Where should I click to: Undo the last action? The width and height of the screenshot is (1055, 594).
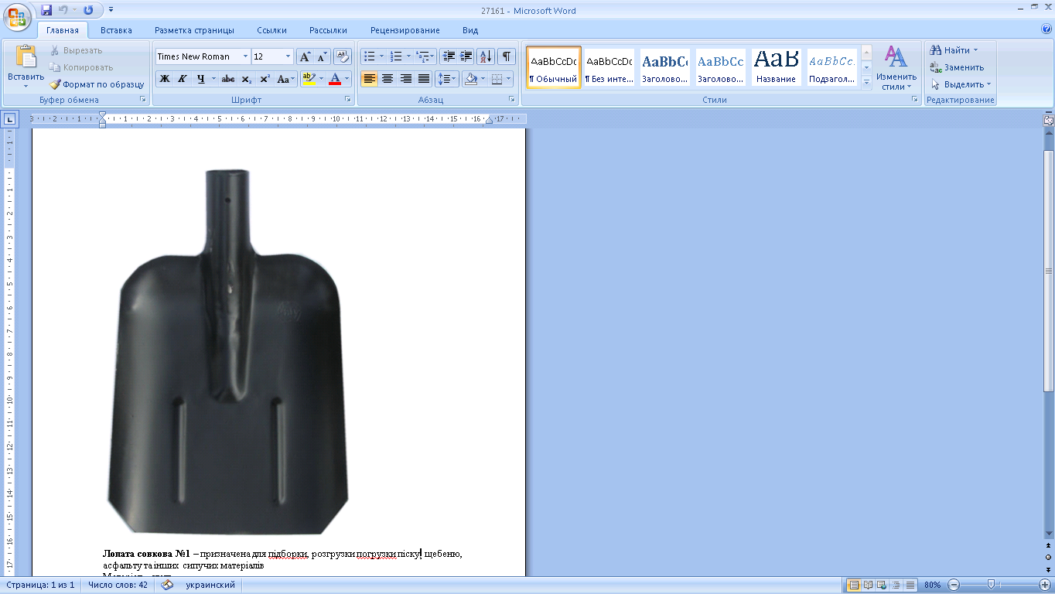[x=63, y=10]
